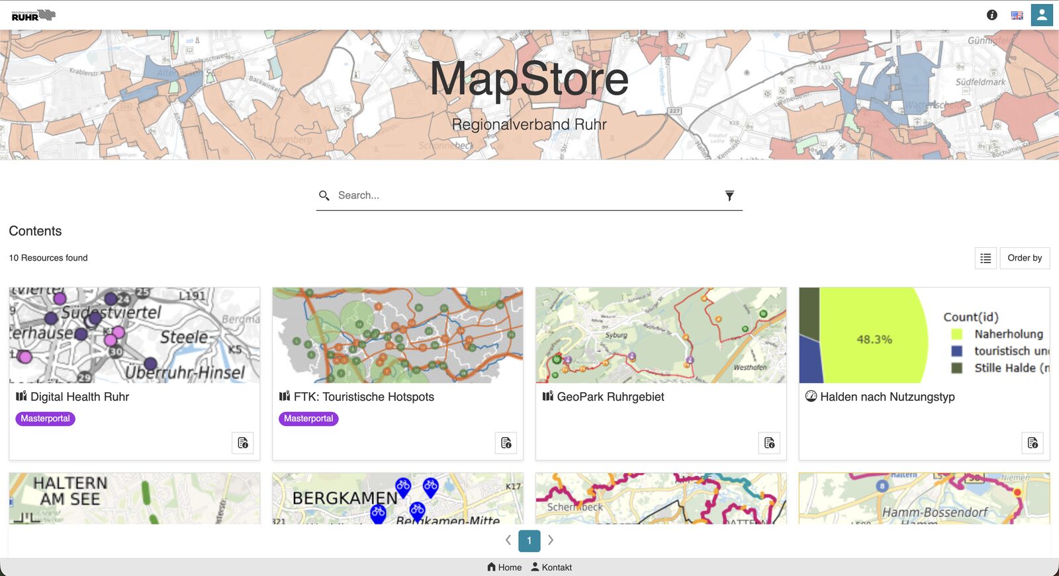Show details for Digital Health Ruhr

pyautogui.click(x=243, y=443)
